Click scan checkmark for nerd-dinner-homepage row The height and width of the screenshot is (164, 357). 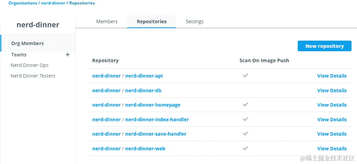(x=245, y=105)
